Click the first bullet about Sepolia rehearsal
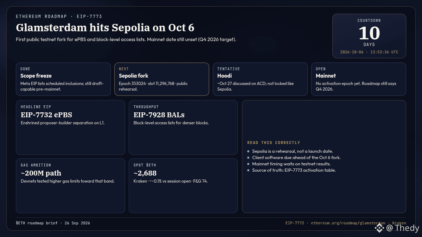The height and width of the screenshot is (237, 422). 292,151
